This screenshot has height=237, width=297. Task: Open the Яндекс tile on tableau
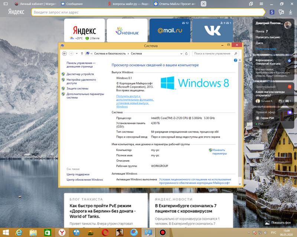85,30
